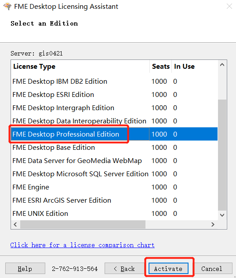Viewport: 236px width, 278px height.
Task: Select FME Desktop Microsoft SQL Server Edition
Action: [114, 174]
